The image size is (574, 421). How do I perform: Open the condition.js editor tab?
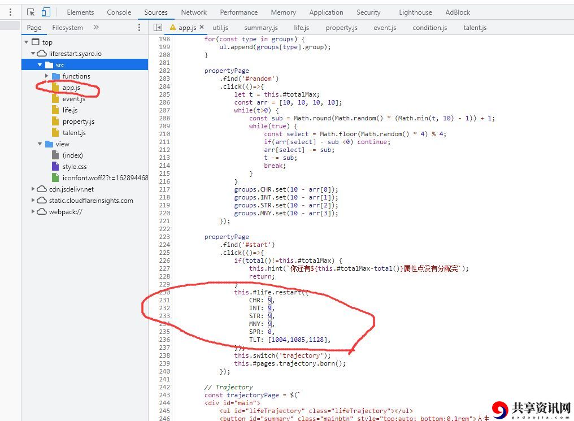click(430, 28)
